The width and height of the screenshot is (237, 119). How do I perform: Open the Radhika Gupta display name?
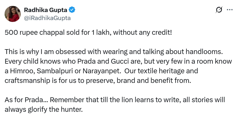coord(45,10)
